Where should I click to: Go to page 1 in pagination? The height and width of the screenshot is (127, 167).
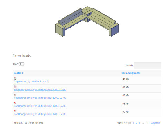point(133,123)
